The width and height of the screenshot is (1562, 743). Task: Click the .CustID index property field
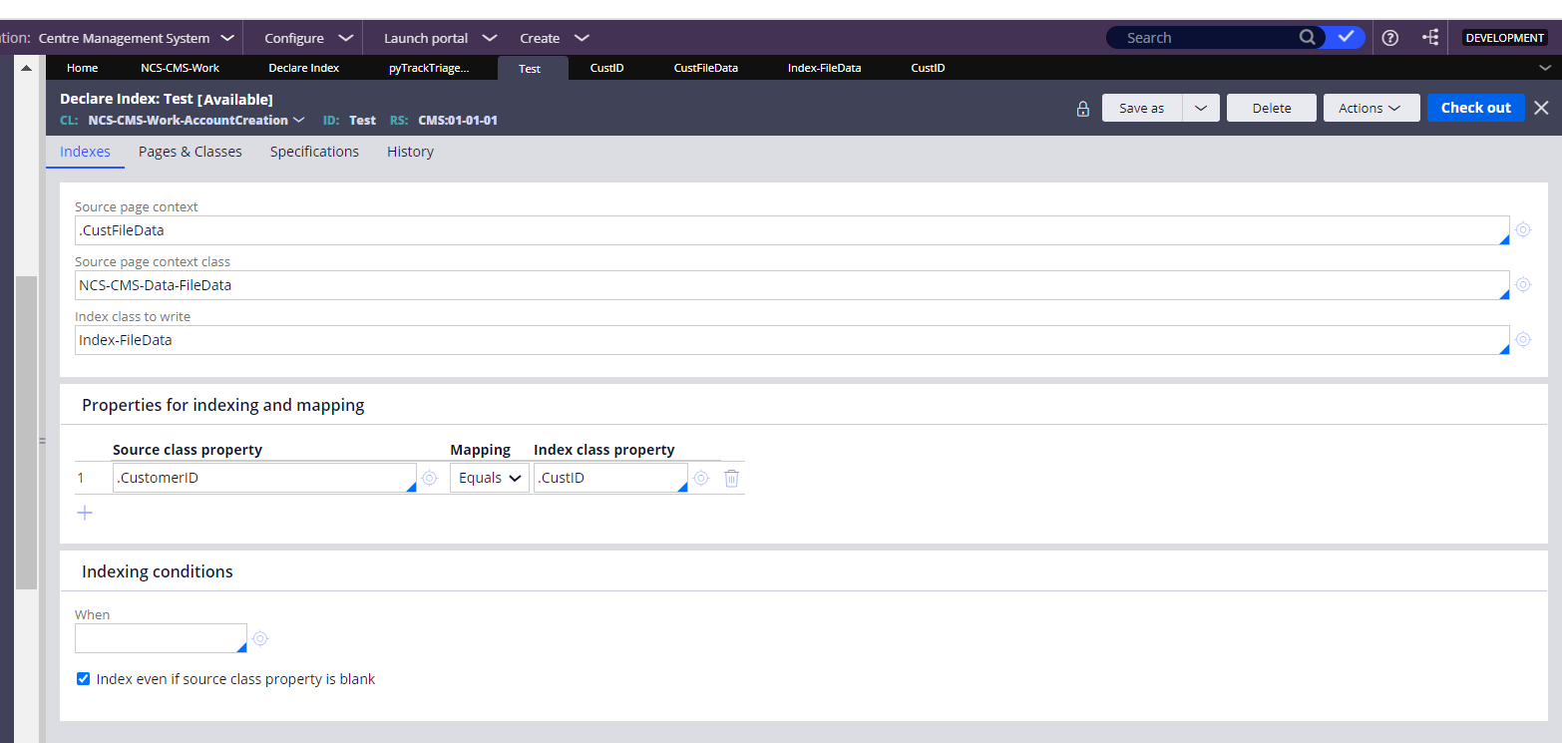point(610,478)
